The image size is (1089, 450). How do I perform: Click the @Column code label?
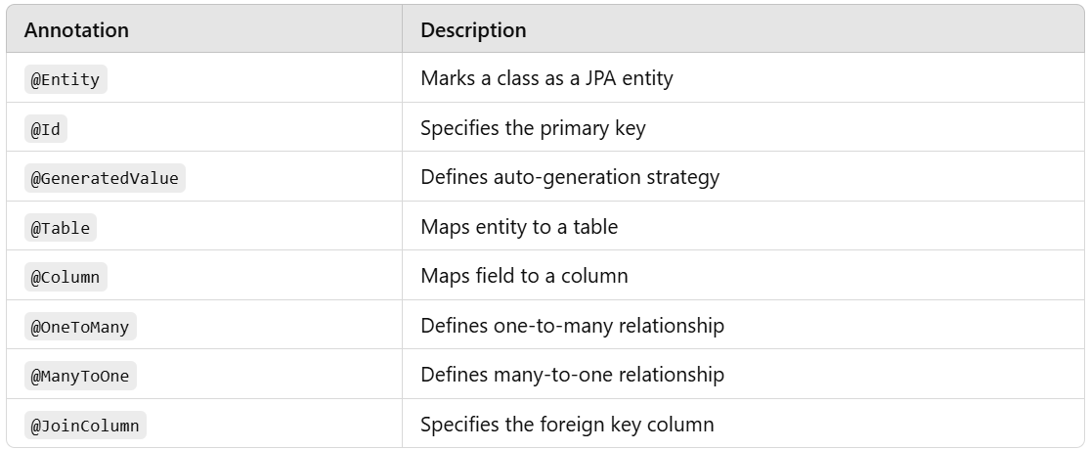coord(65,277)
